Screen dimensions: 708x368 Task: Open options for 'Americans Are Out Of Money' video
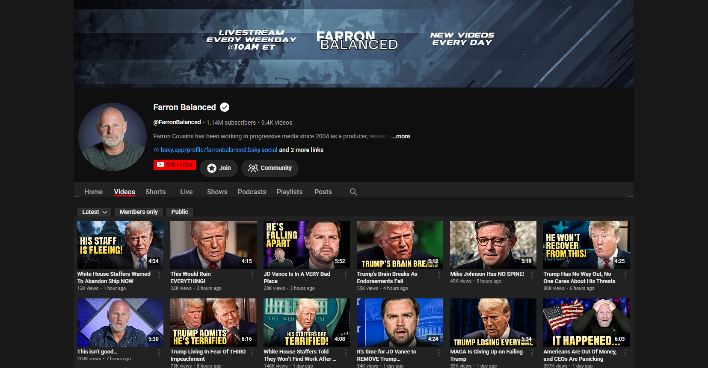pyautogui.click(x=625, y=353)
